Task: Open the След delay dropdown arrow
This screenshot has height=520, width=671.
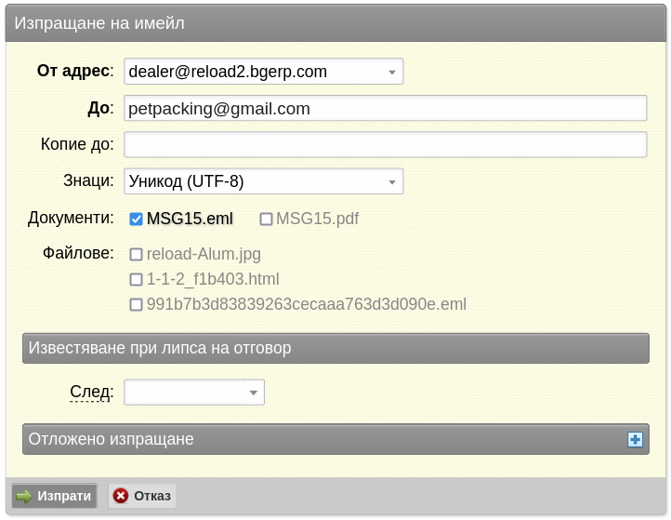Action: coord(254,393)
